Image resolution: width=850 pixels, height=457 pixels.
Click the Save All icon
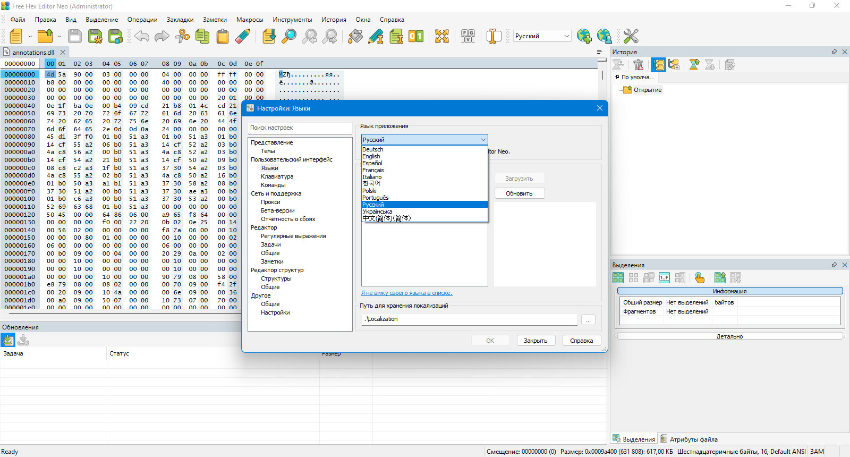[115, 36]
